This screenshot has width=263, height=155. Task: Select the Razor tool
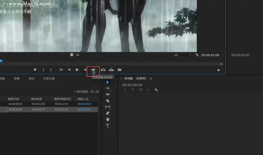(108, 101)
